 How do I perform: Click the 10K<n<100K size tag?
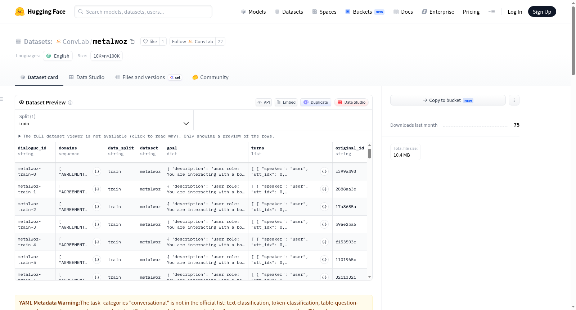pos(107,56)
